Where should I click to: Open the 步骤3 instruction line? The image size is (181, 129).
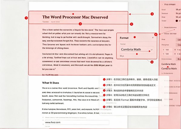coord(125,91)
